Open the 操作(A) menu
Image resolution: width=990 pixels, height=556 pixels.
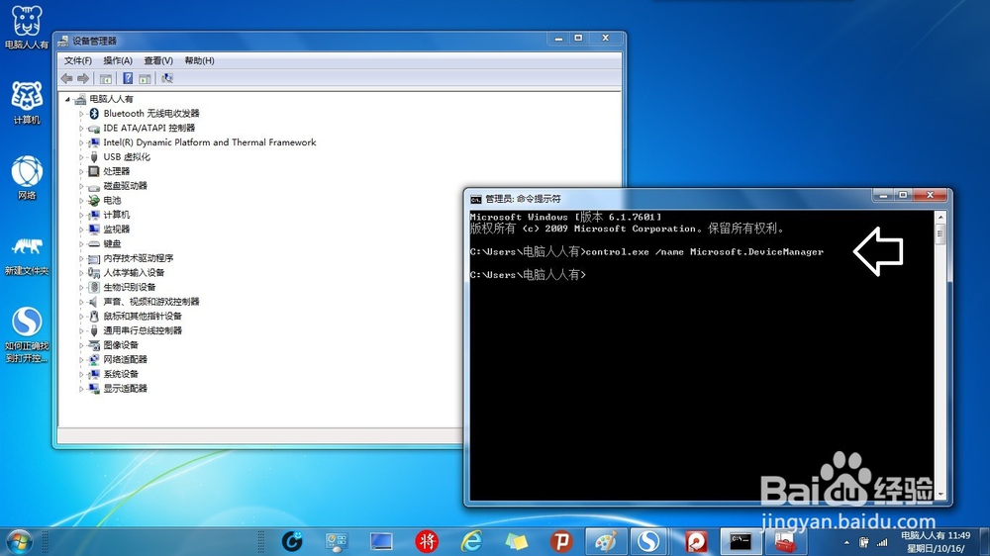pyautogui.click(x=118, y=60)
